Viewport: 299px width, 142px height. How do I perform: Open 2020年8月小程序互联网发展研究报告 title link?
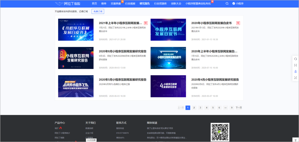coord(123,51)
